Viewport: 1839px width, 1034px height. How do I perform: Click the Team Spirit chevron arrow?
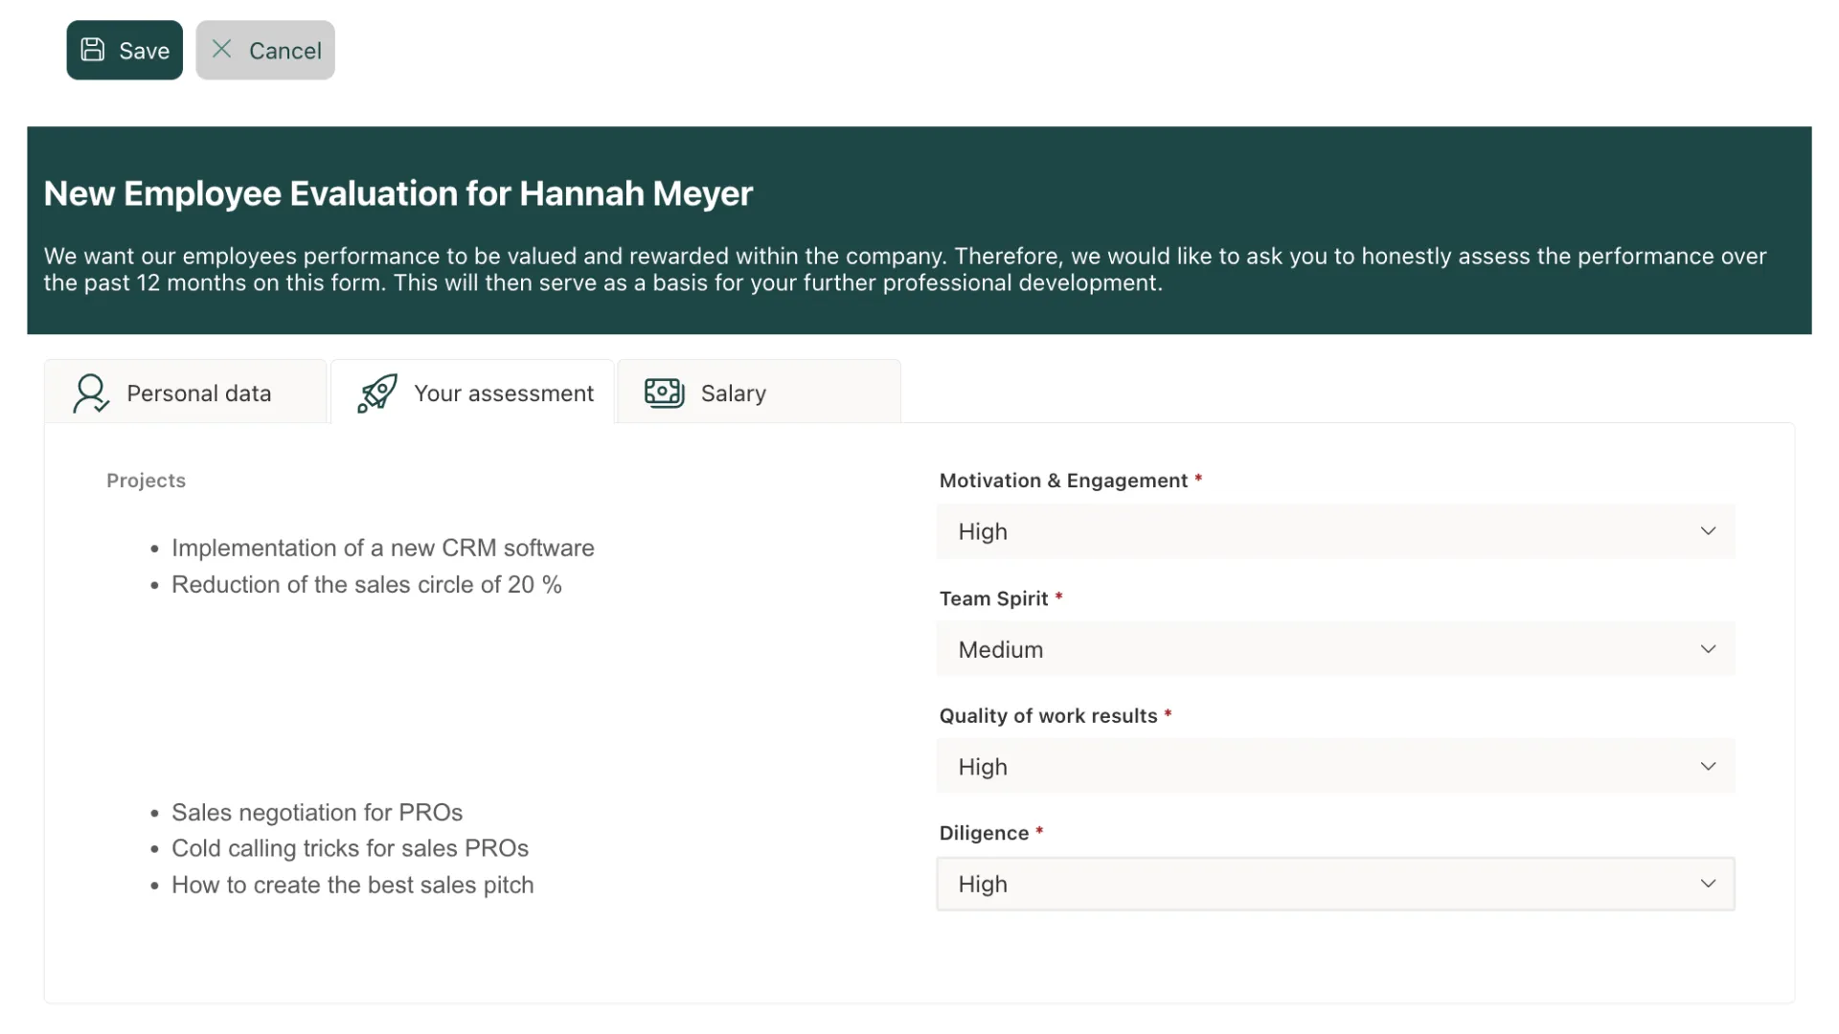[1708, 649]
